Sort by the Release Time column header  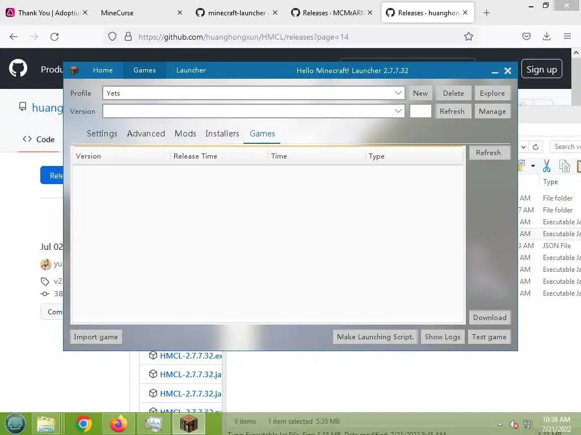point(218,156)
